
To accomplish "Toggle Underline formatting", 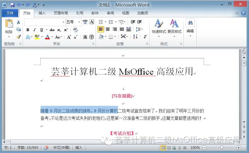I will pos(41,30).
